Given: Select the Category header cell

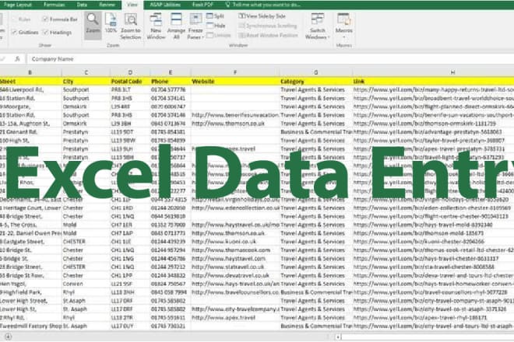Looking at the screenshot, I should tap(316, 81).
